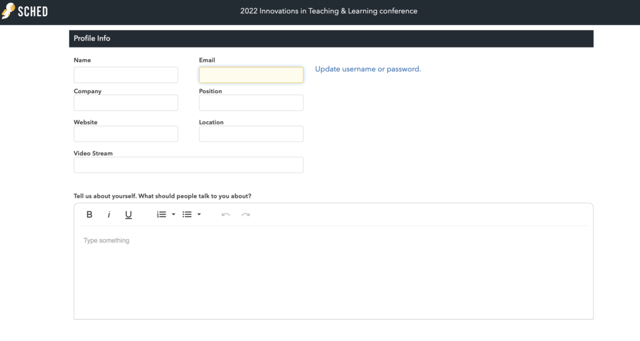Viewport: 640px width, 341px height.
Task: Expand bulleted list style dropdown arrow
Action: point(199,215)
